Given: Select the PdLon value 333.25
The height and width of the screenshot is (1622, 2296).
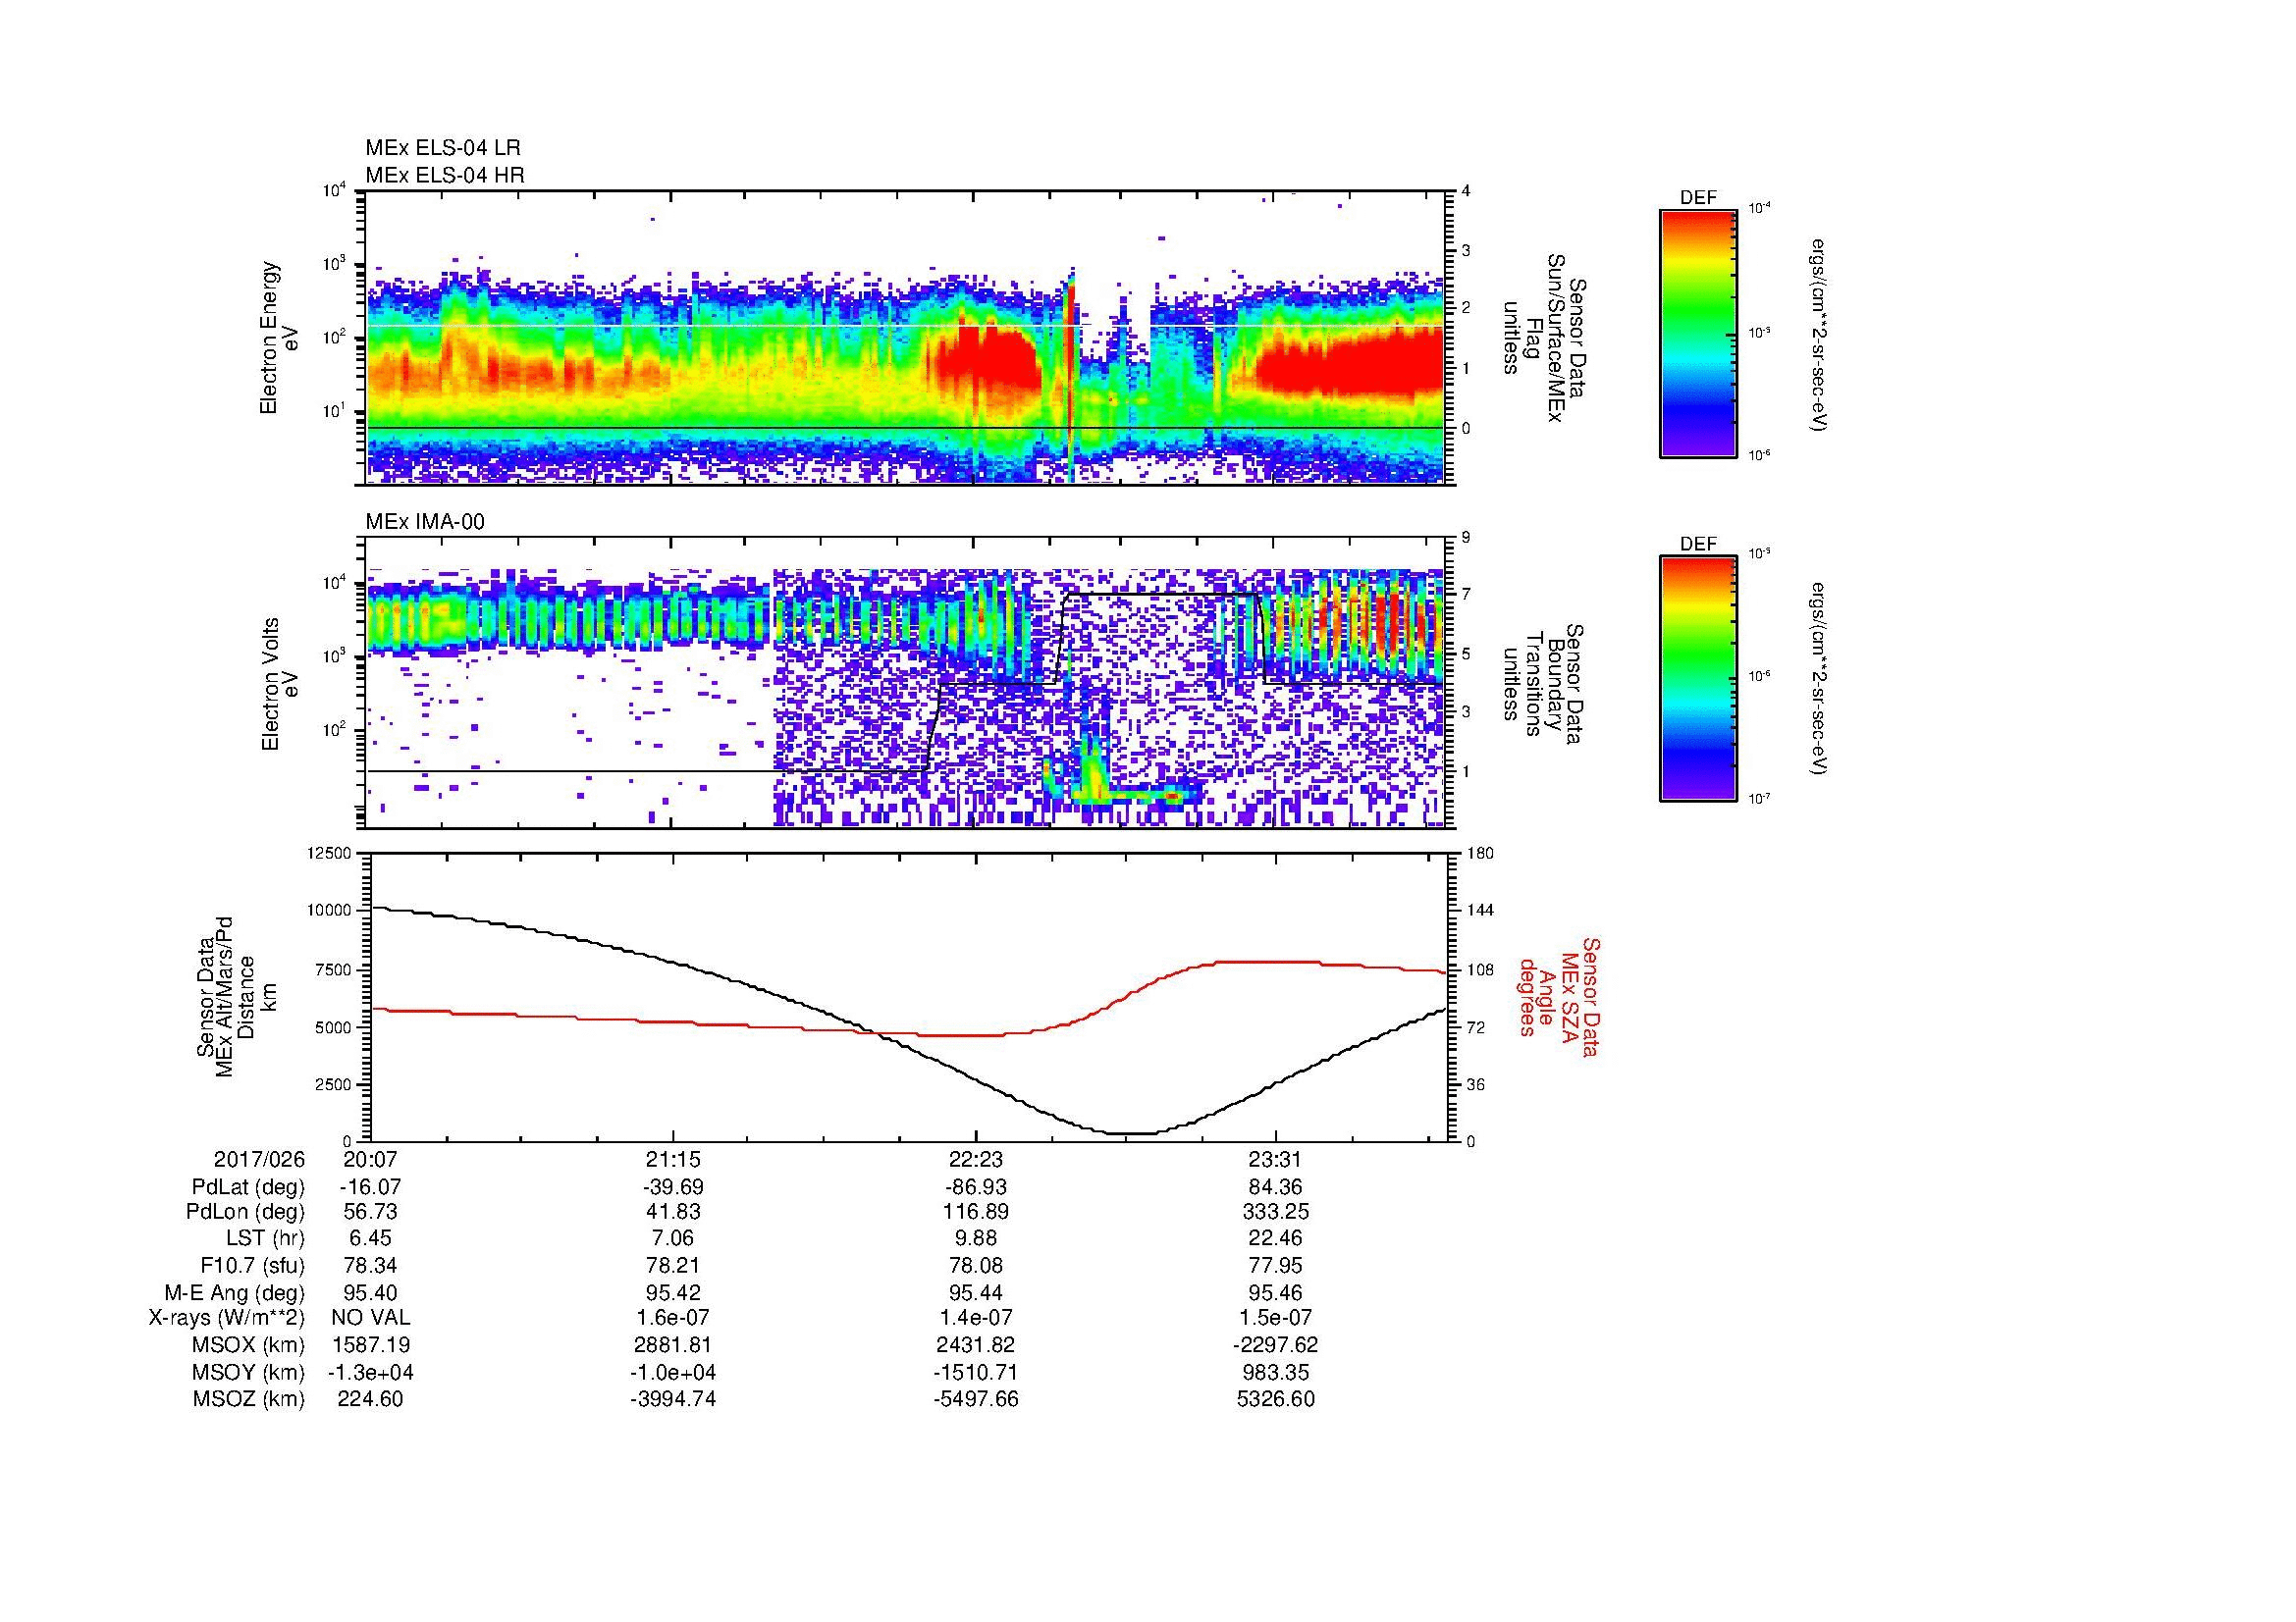Looking at the screenshot, I should click(x=1276, y=1212).
